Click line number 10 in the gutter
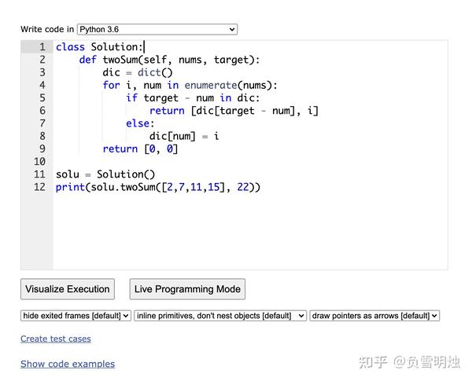 tap(39, 162)
